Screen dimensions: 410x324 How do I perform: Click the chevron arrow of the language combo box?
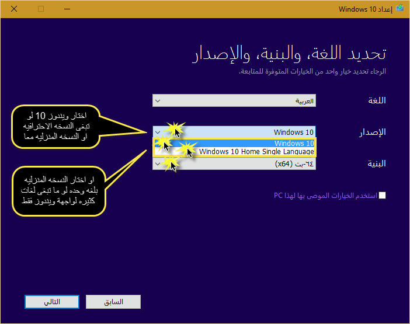[x=158, y=101]
